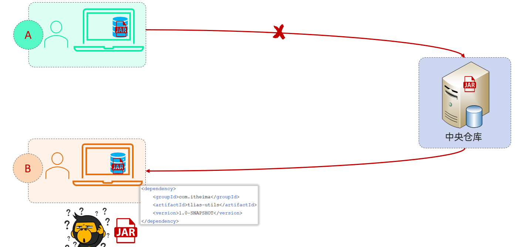The width and height of the screenshot is (527, 247).
Task: Click the JAR database in orange laptop
Action: [x=118, y=163]
